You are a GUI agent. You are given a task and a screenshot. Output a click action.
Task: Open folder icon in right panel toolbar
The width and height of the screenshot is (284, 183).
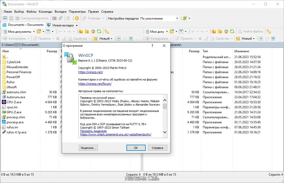(172, 31)
